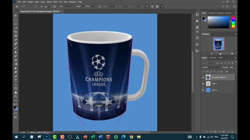Open the Filter menu

point(55,2)
